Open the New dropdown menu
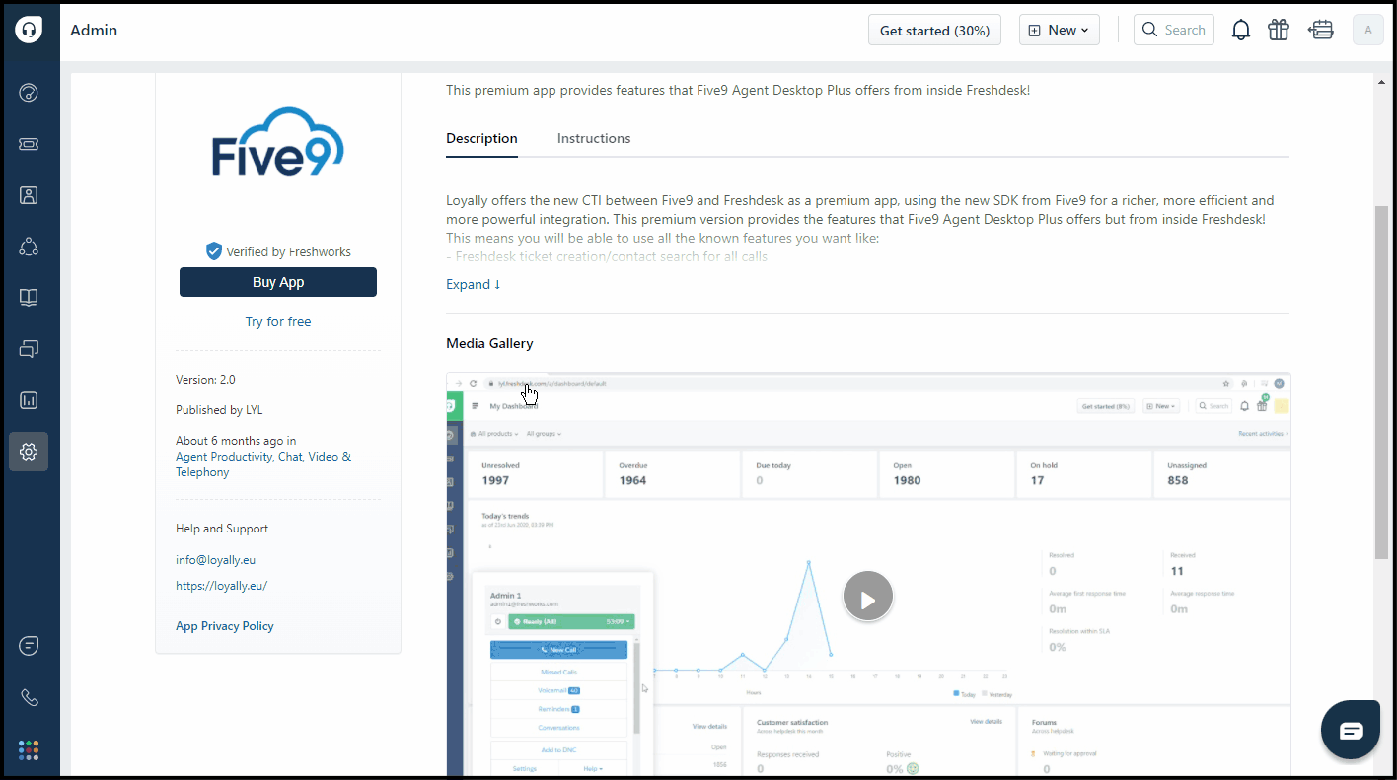The height and width of the screenshot is (780, 1397). point(1060,30)
